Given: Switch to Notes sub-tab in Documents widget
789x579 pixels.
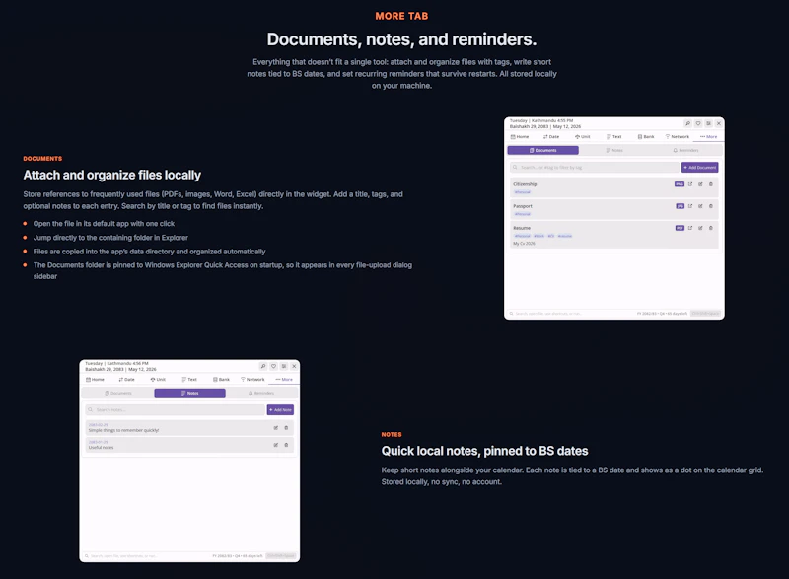Looking at the screenshot, I should point(614,150).
